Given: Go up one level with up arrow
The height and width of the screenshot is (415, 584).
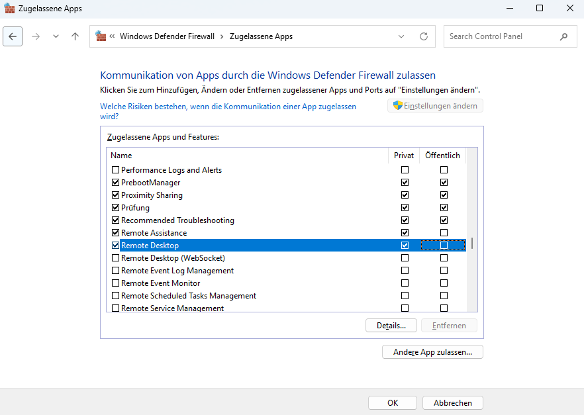Looking at the screenshot, I should pyautogui.click(x=75, y=36).
